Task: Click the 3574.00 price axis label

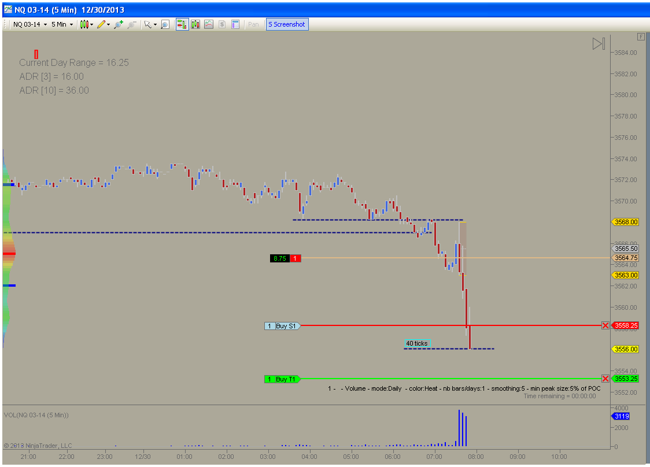Action: tap(626, 159)
